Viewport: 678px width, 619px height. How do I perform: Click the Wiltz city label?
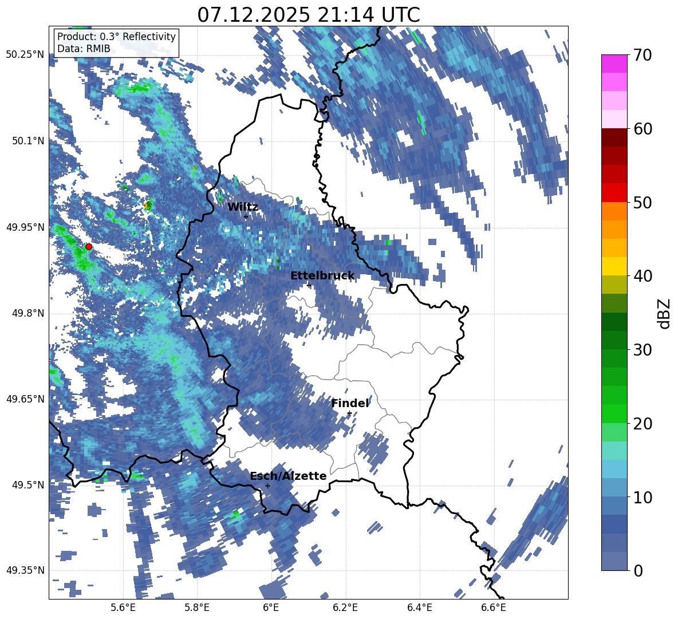243,207
